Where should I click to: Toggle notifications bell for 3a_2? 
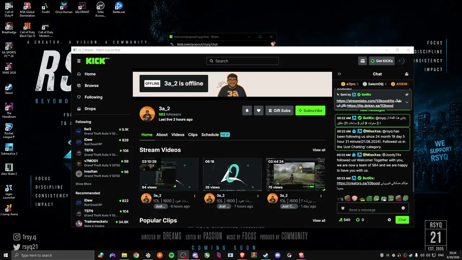(247, 110)
